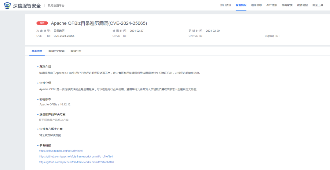
Task: Switch to the 漏洞分析 tab
Action: (76, 51)
